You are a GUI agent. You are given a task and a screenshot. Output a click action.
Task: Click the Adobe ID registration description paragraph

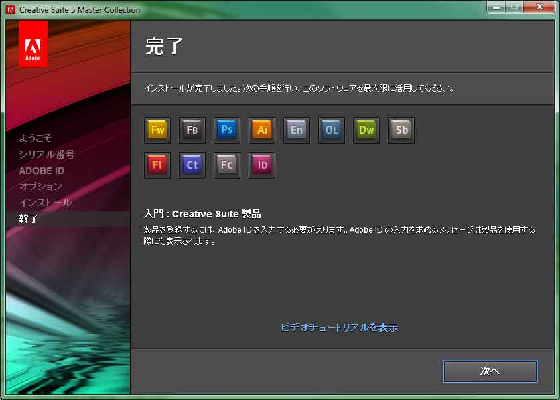[x=340, y=235]
